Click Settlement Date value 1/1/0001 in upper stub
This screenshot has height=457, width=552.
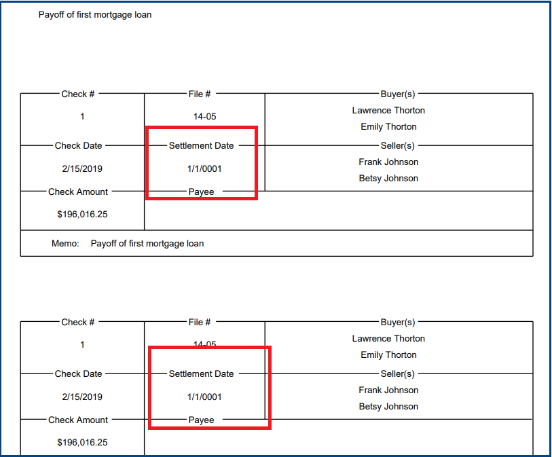(x=204, y=168)
